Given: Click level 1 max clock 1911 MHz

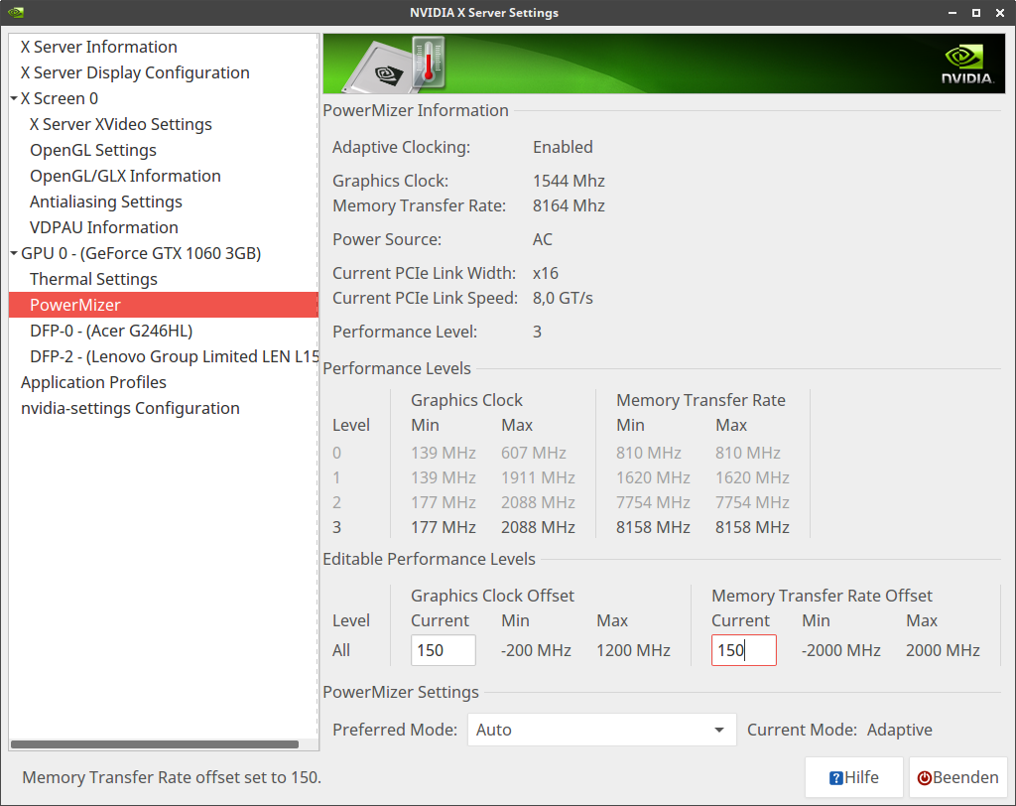Looking at the screenshot, I should click(538, 477).
